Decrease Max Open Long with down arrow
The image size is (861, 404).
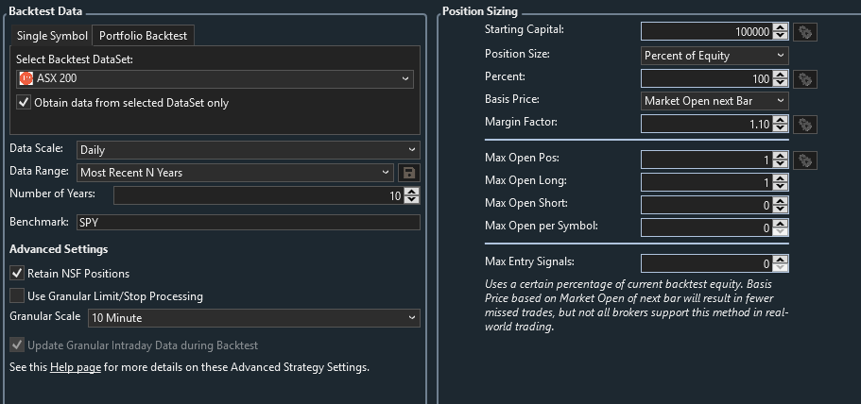point(780,186)
